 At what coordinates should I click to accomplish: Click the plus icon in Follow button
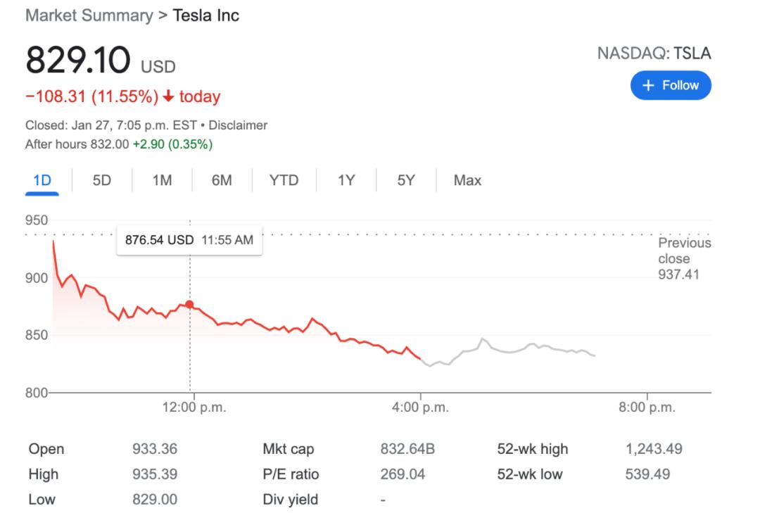pos(647,85)
